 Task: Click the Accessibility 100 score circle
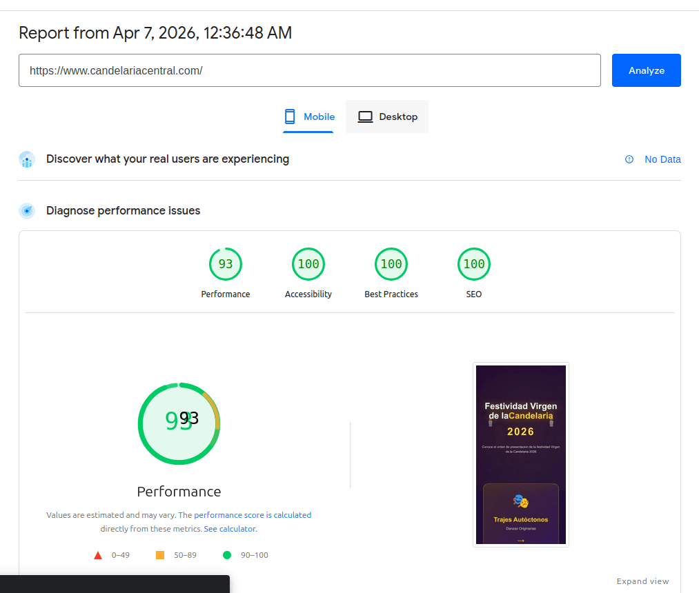point(308,263)
